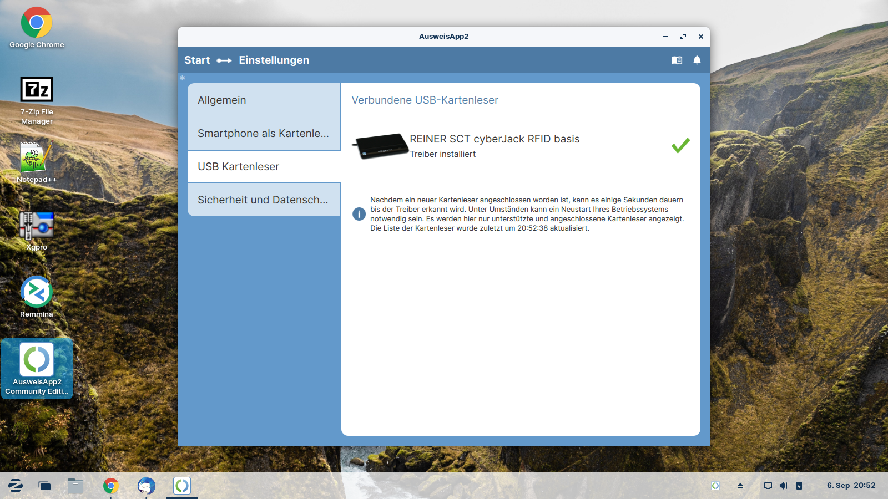Viewport: 888px width, 499px height.
Task: Click the REINER SCT card reader image
Action: 380,146
